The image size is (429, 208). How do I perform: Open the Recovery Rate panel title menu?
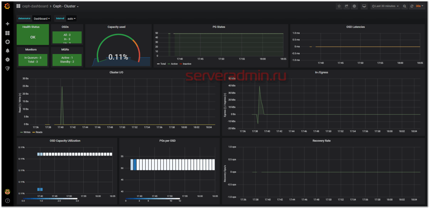pyautogui.click(x=321, y=141)
